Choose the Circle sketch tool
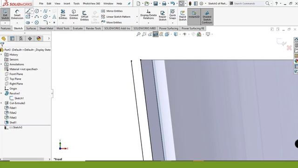298x168 pixels. 37,11
